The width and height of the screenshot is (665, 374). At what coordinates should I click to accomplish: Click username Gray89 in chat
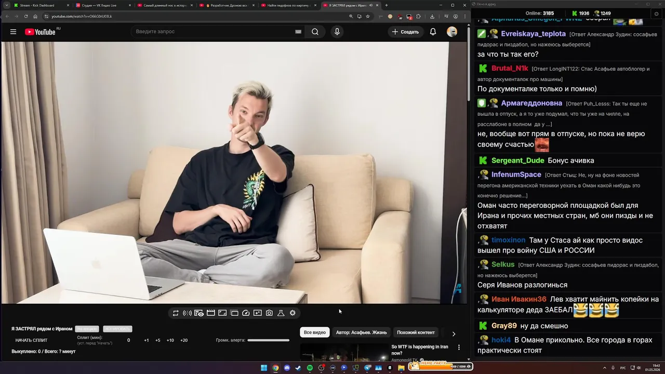[504, 326]
